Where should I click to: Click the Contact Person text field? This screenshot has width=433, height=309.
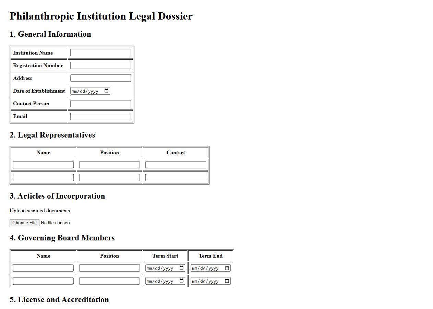100,104
